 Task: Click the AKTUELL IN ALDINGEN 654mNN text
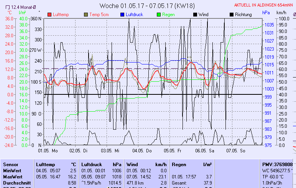click(x=263, y=5)
